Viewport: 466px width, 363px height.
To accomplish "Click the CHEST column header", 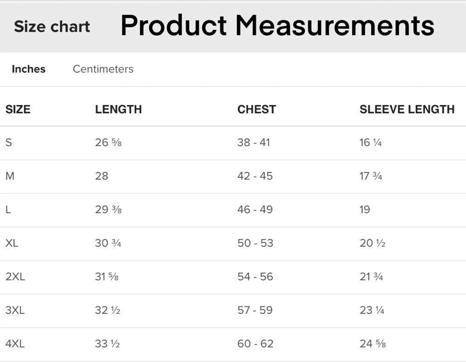I will coord(256,109).
